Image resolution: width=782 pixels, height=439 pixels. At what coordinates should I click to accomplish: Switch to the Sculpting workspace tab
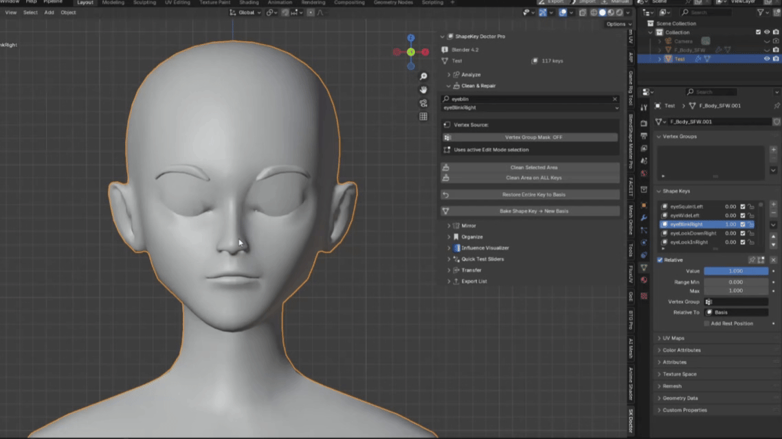(x=144, y=3)
